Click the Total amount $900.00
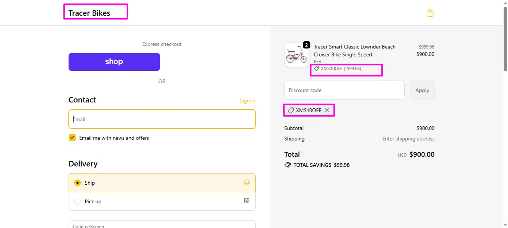The image size is (508, 228). 422,154
